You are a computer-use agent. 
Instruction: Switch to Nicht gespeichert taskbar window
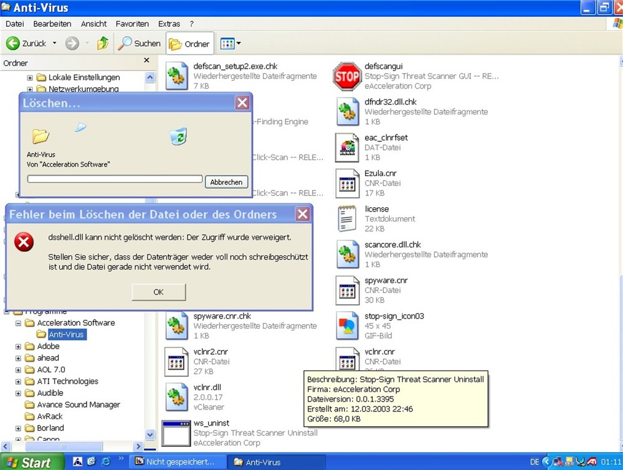(179, 462)
